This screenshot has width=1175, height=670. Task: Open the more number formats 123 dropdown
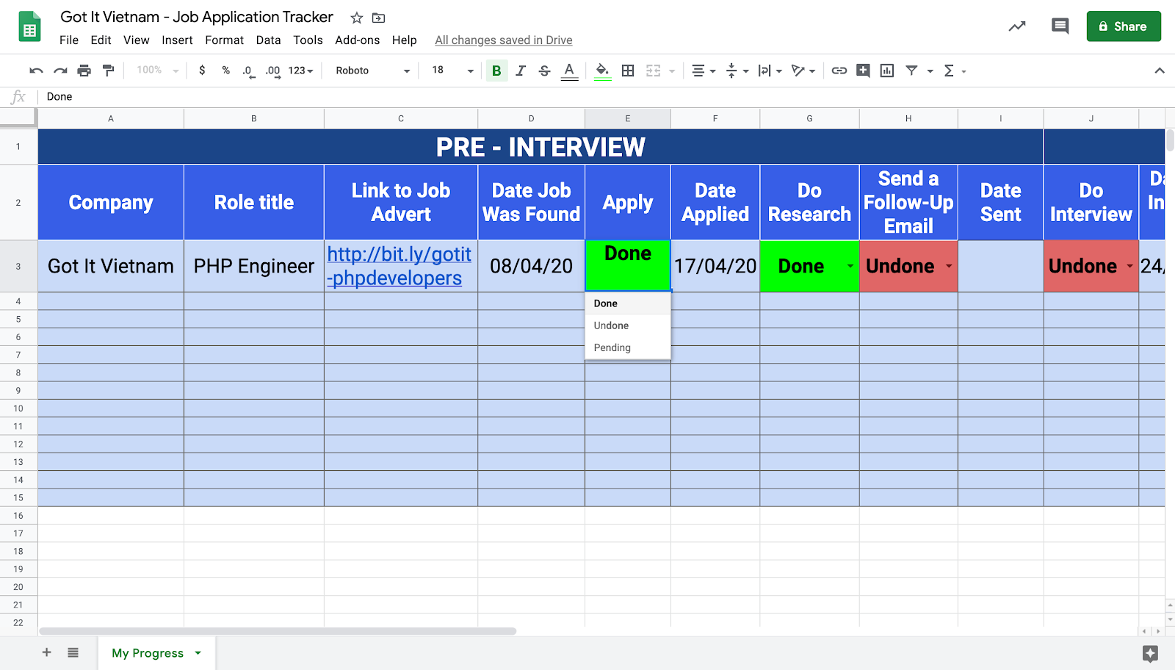(300, 71)
